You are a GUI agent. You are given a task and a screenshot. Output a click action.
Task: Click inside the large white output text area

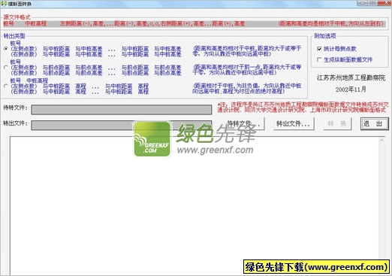pyautogui.click(x=194, y=205)
